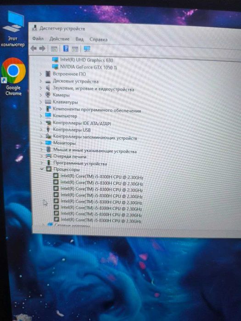Expand the Клавиатуры category
This screenshot has width=241, height=321.
click(41, 102)
